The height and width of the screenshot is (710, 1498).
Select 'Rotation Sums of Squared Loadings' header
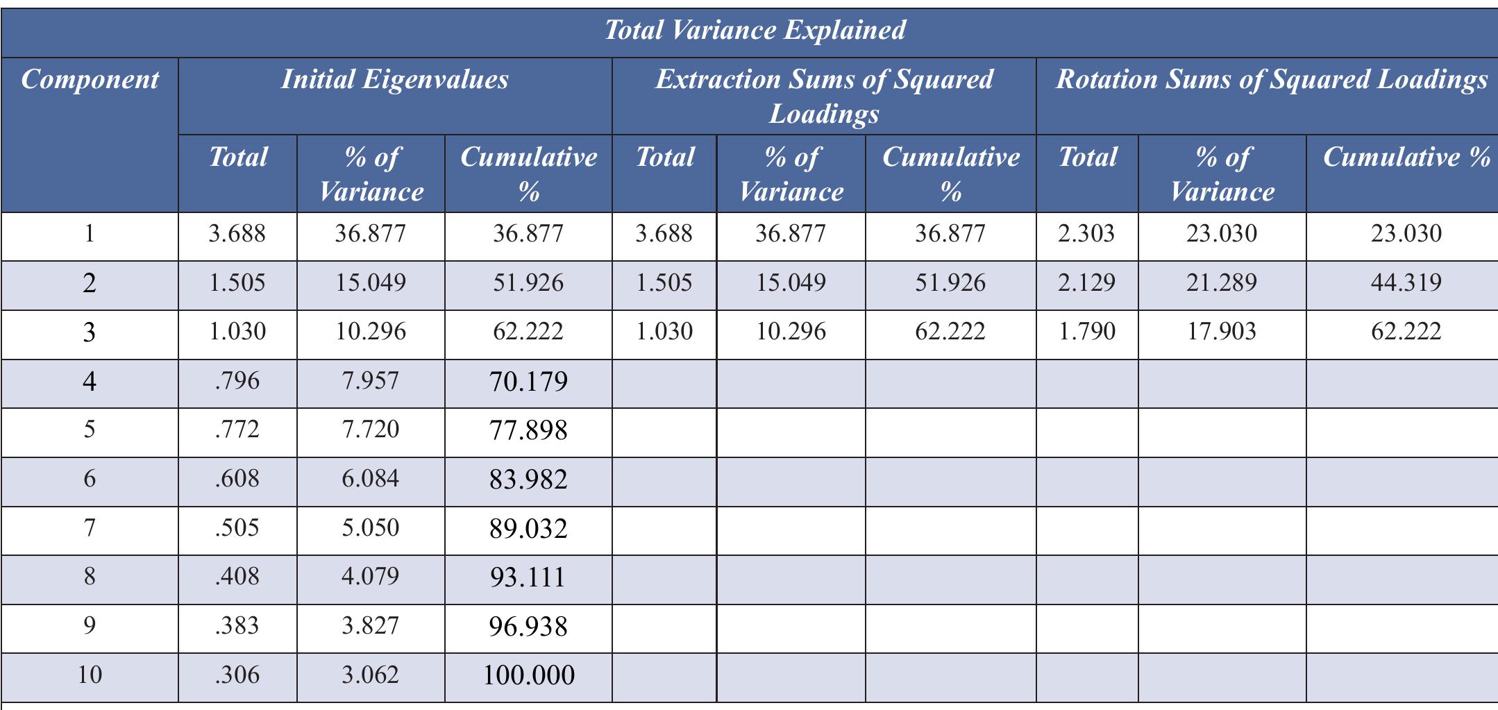1271,80
